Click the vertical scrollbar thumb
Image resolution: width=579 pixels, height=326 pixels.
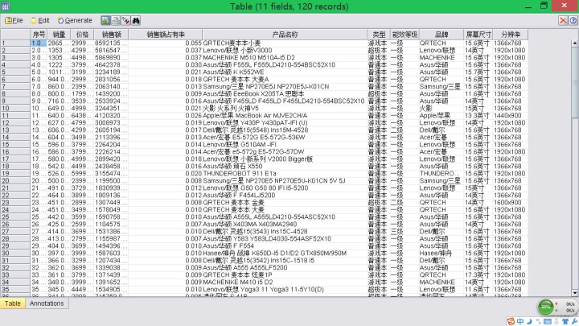click(x=575, y=83)
